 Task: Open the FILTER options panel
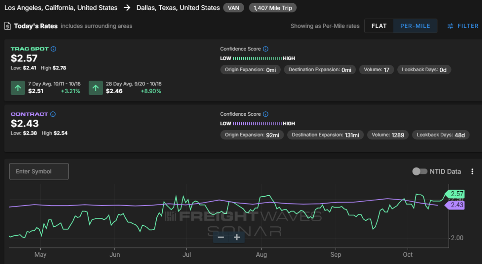(x=463, y=26)
